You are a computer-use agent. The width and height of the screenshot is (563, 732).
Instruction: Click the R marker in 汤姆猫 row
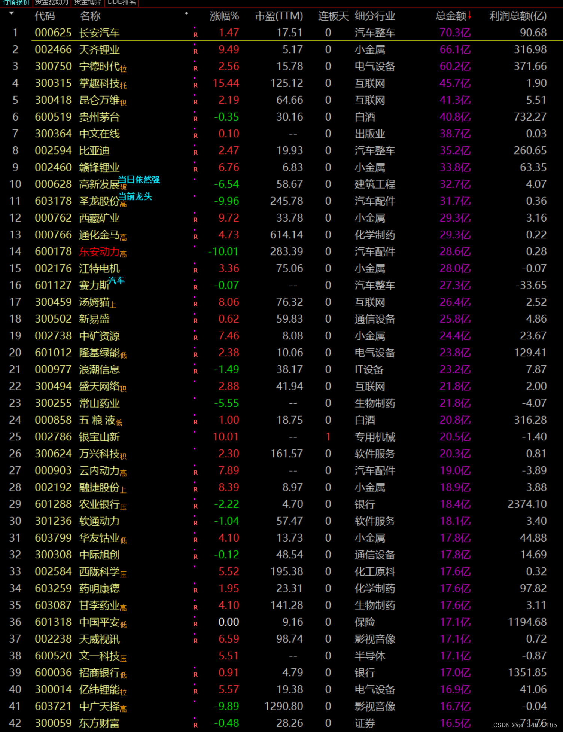195,304
